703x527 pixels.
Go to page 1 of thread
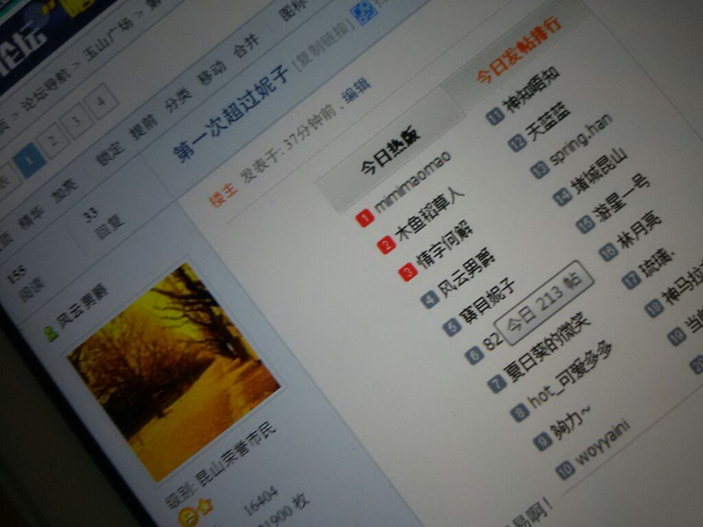pyautogui.click(x=30, y=160)
